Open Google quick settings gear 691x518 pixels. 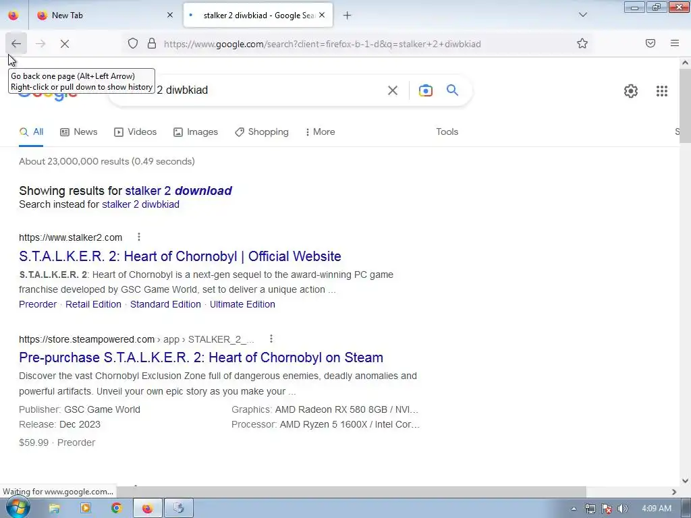tap(631, 91)
